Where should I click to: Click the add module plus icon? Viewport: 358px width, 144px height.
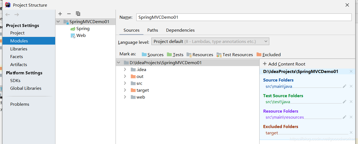(60, 14)
